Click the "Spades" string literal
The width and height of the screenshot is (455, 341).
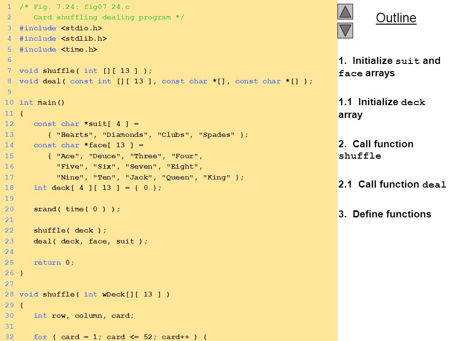click(217, 135)
